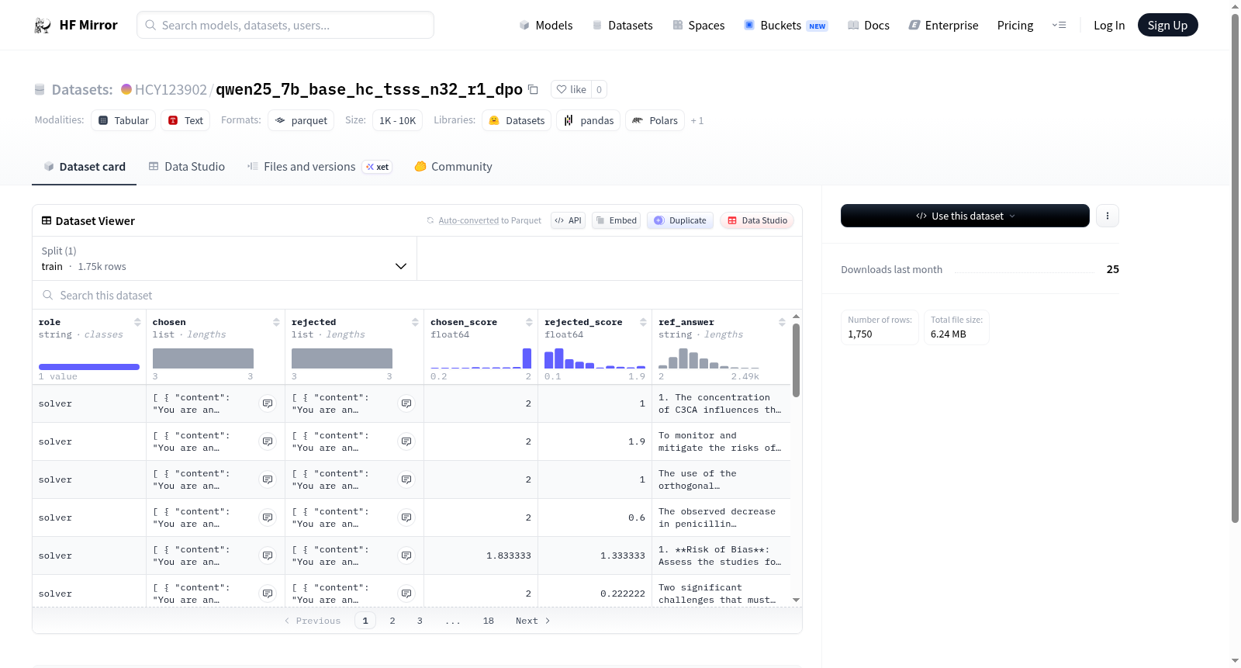The width and height of the screenshot is (1241, 668).
Task: Open the Enterprise nav item
Action: [x=943, y=26]
